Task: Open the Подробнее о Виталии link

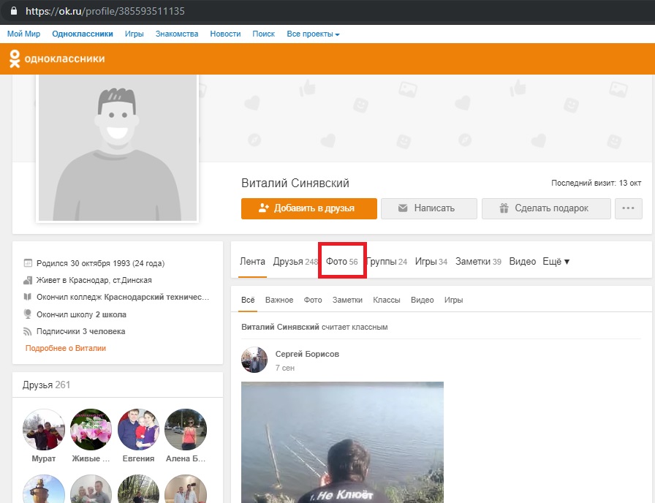Action: click(66, 349)
